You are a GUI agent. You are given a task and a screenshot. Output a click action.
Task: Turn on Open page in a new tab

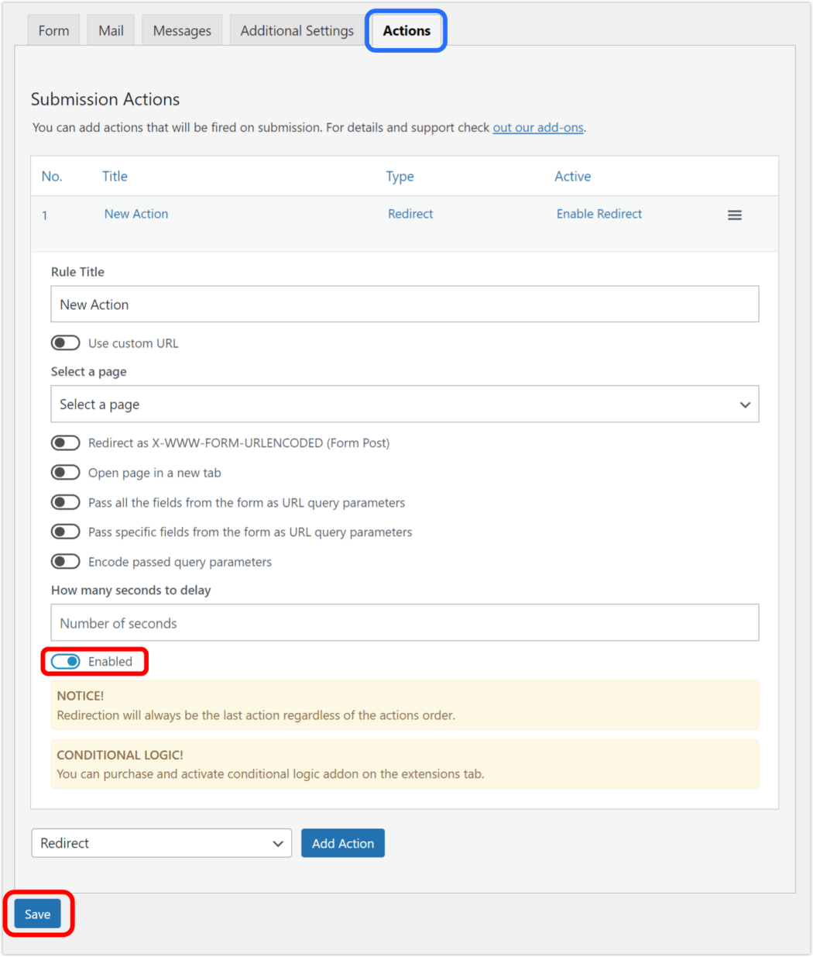[65, 472]
